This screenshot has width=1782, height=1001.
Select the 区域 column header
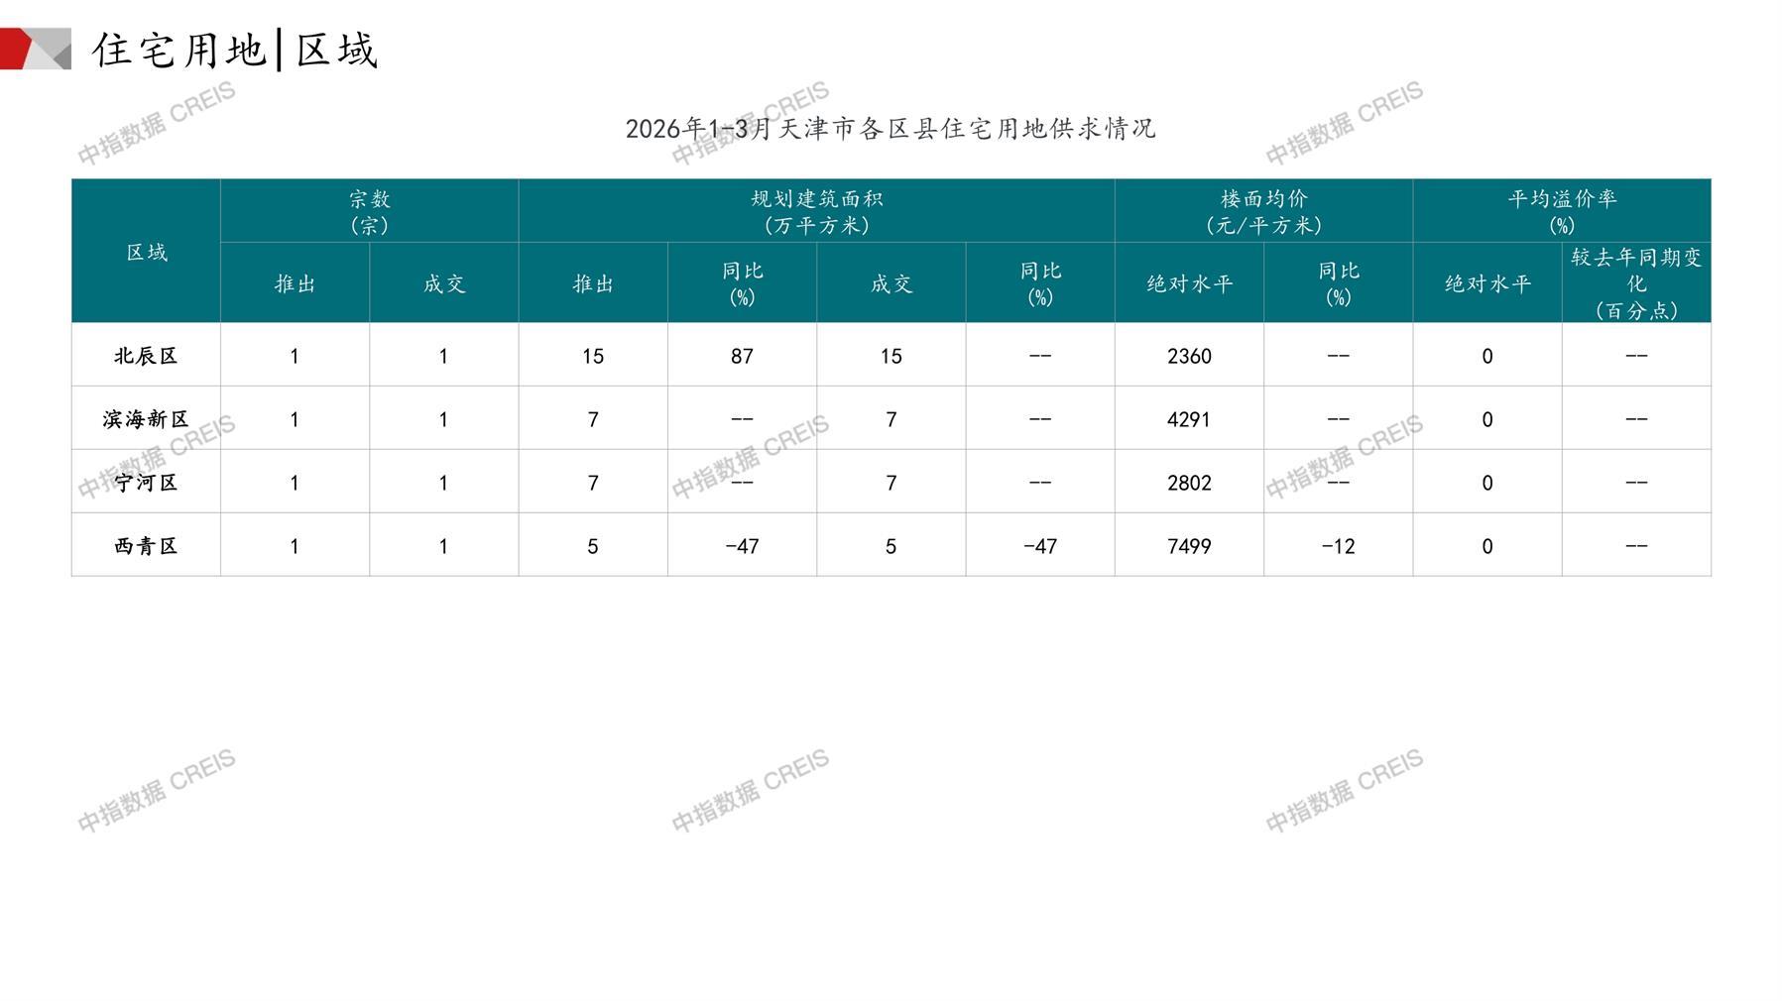(146, 252)
